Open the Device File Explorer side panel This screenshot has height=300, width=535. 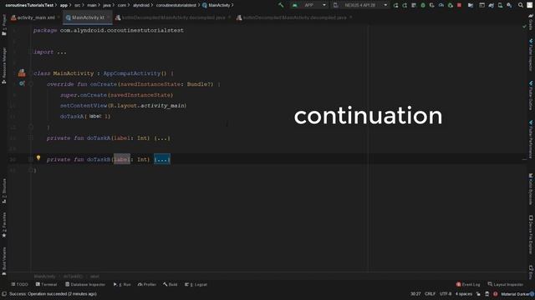(x=531, y=234)
